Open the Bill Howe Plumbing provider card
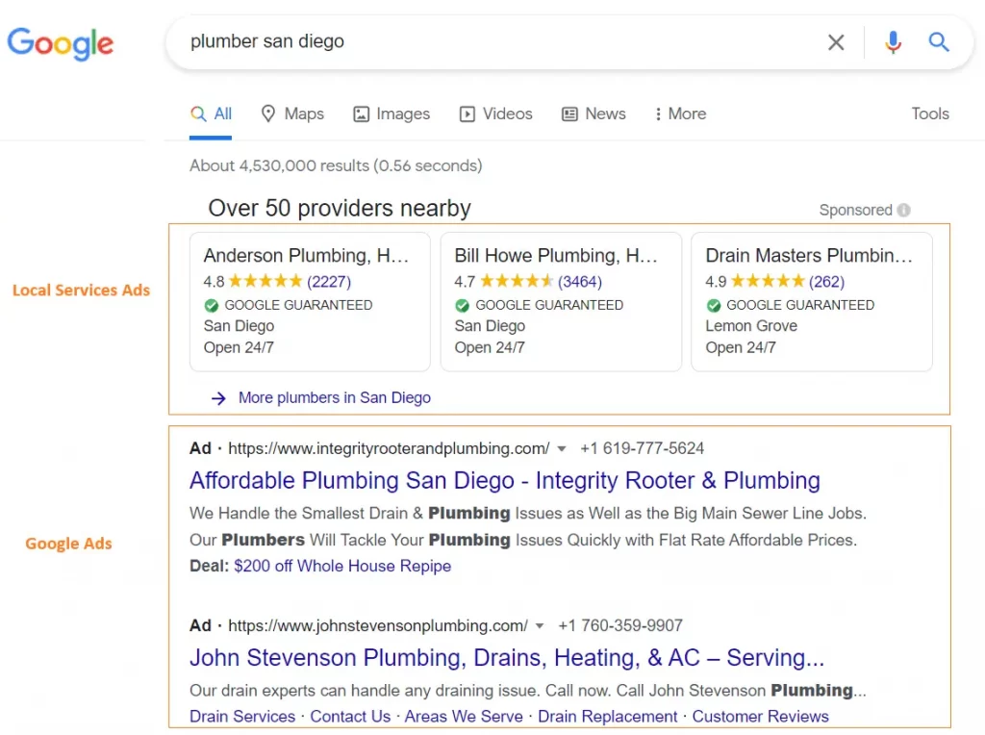 (x=561, y=301)
